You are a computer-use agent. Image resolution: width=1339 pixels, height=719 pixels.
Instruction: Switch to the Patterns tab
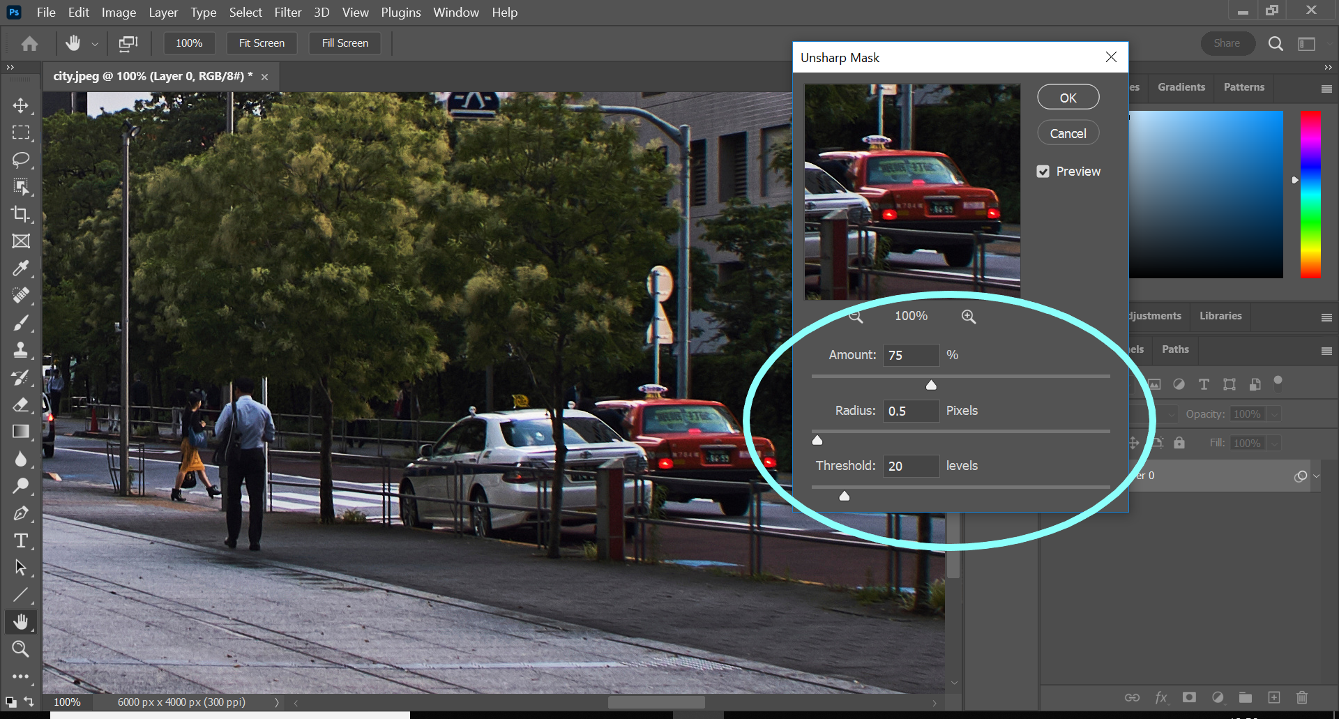click(x=1243, y=87)
